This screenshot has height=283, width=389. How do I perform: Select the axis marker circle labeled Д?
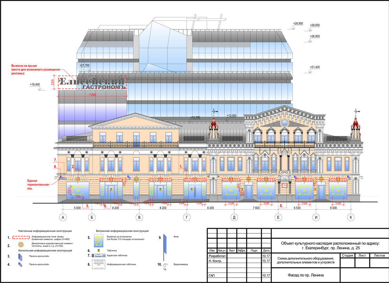(234, 217)
